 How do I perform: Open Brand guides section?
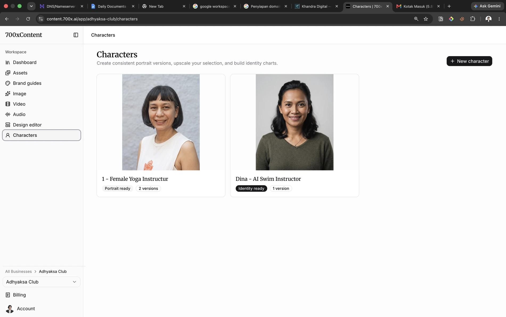(x=42, y=83)
